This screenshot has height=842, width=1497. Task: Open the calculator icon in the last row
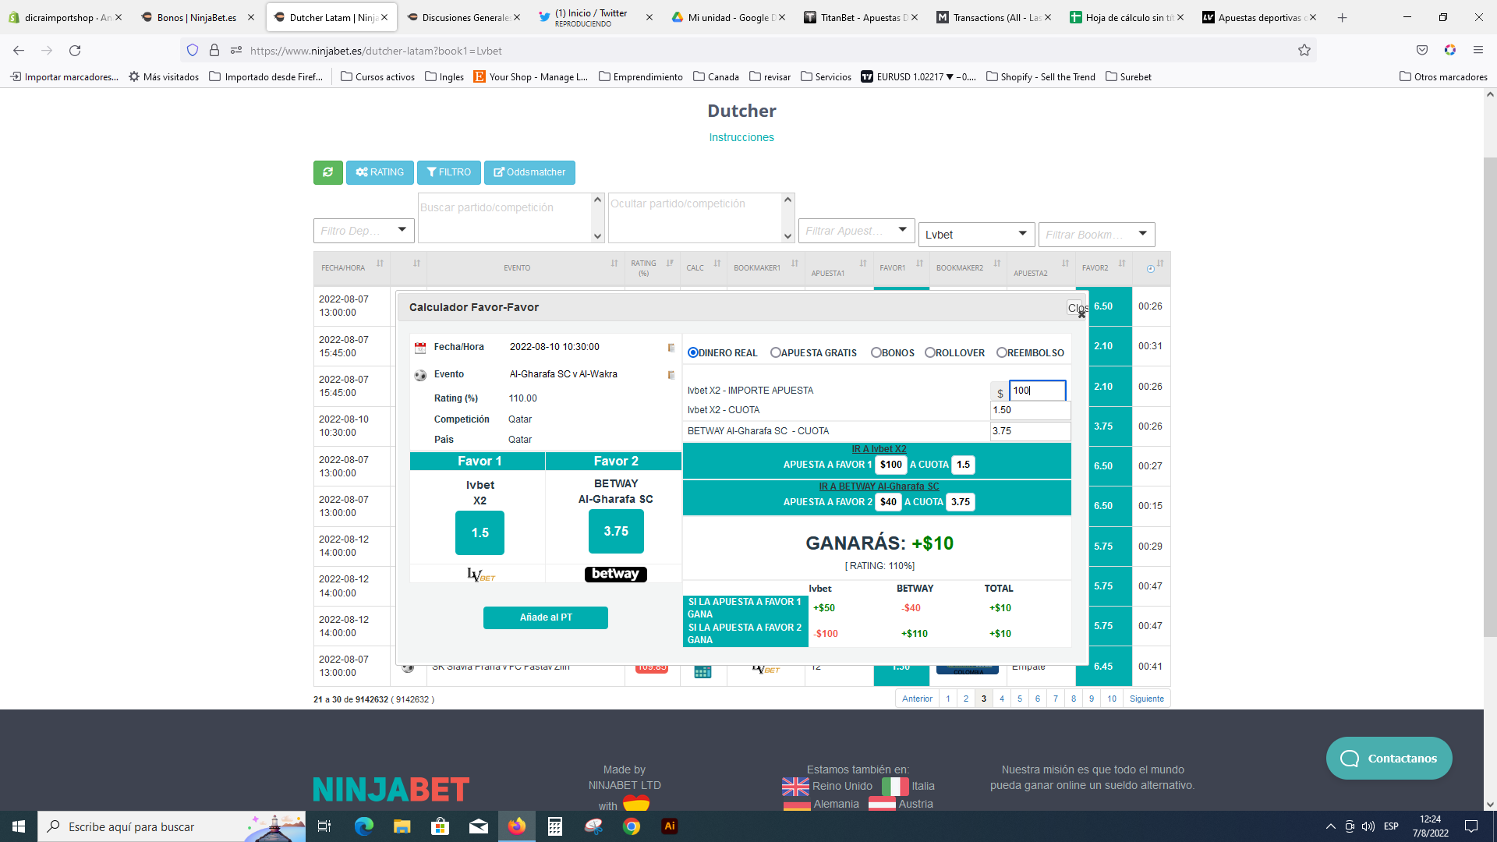click(702, 671)
